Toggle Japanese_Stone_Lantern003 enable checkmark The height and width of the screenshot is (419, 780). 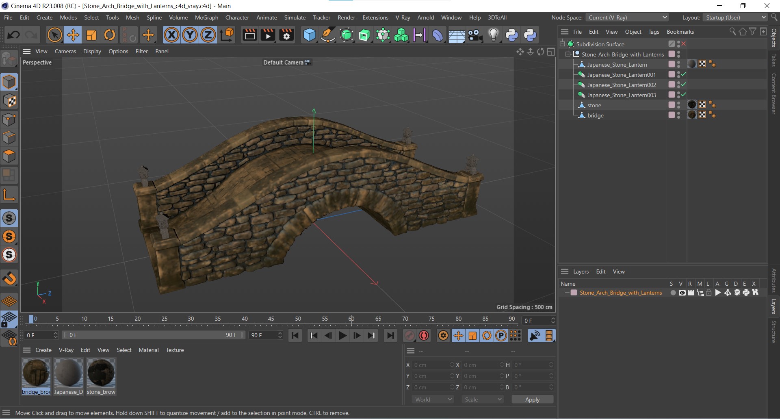683,95
